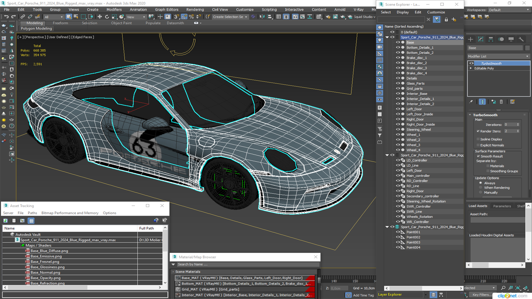Screen dimensions: 532x299
Task: Open the selection filter All dropdown
Action: 54,17
